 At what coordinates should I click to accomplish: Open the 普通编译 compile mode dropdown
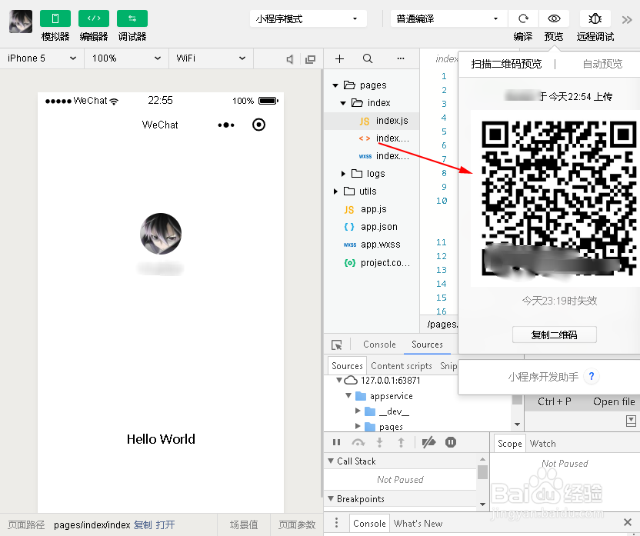[448, 18]
